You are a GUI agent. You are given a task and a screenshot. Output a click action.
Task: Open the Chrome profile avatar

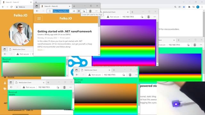198,7
